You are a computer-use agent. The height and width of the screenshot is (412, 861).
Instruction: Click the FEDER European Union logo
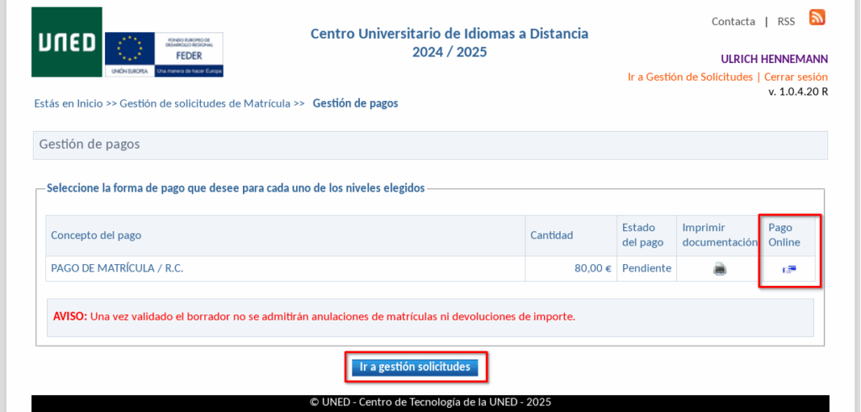(164, 55)
